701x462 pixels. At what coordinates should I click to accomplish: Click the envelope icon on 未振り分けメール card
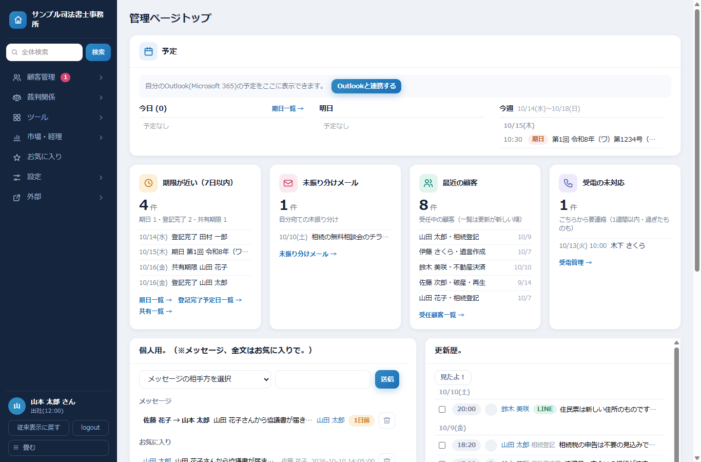click(288, 183)
